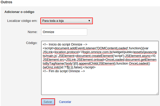This screenshot has height=106, width=160.
Task: Click the 'Início do script Omnize' comment line
Action: 65,44
